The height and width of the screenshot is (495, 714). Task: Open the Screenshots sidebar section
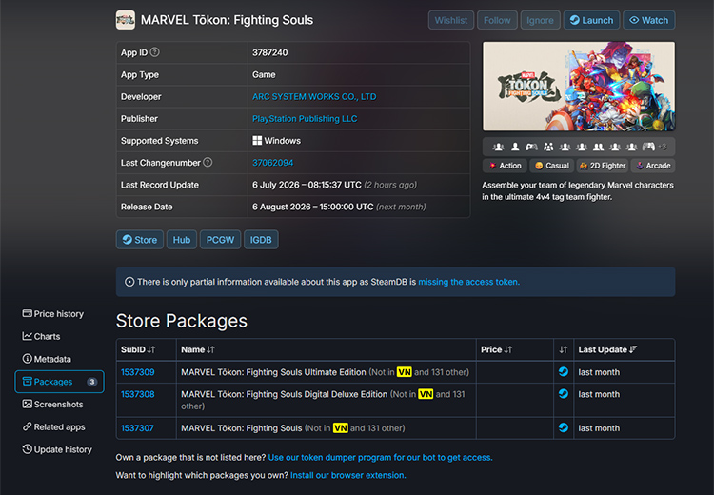click(53, 405)
